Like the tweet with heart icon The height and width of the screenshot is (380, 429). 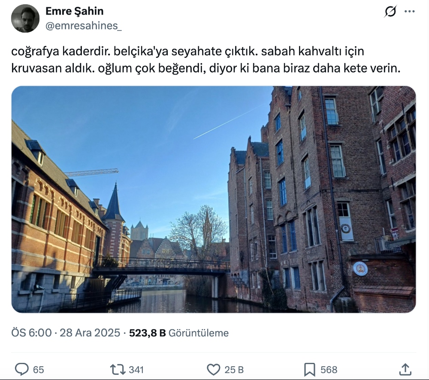pyautogui.click(x=213, y=370)
